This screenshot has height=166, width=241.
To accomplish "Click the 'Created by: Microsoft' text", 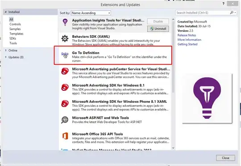I will [192, 22].
